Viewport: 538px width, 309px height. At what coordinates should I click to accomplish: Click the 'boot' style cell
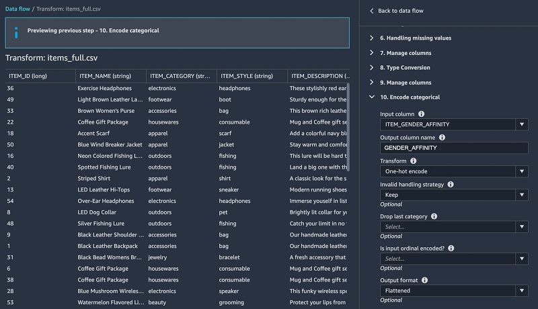click(x=225, y=99)
